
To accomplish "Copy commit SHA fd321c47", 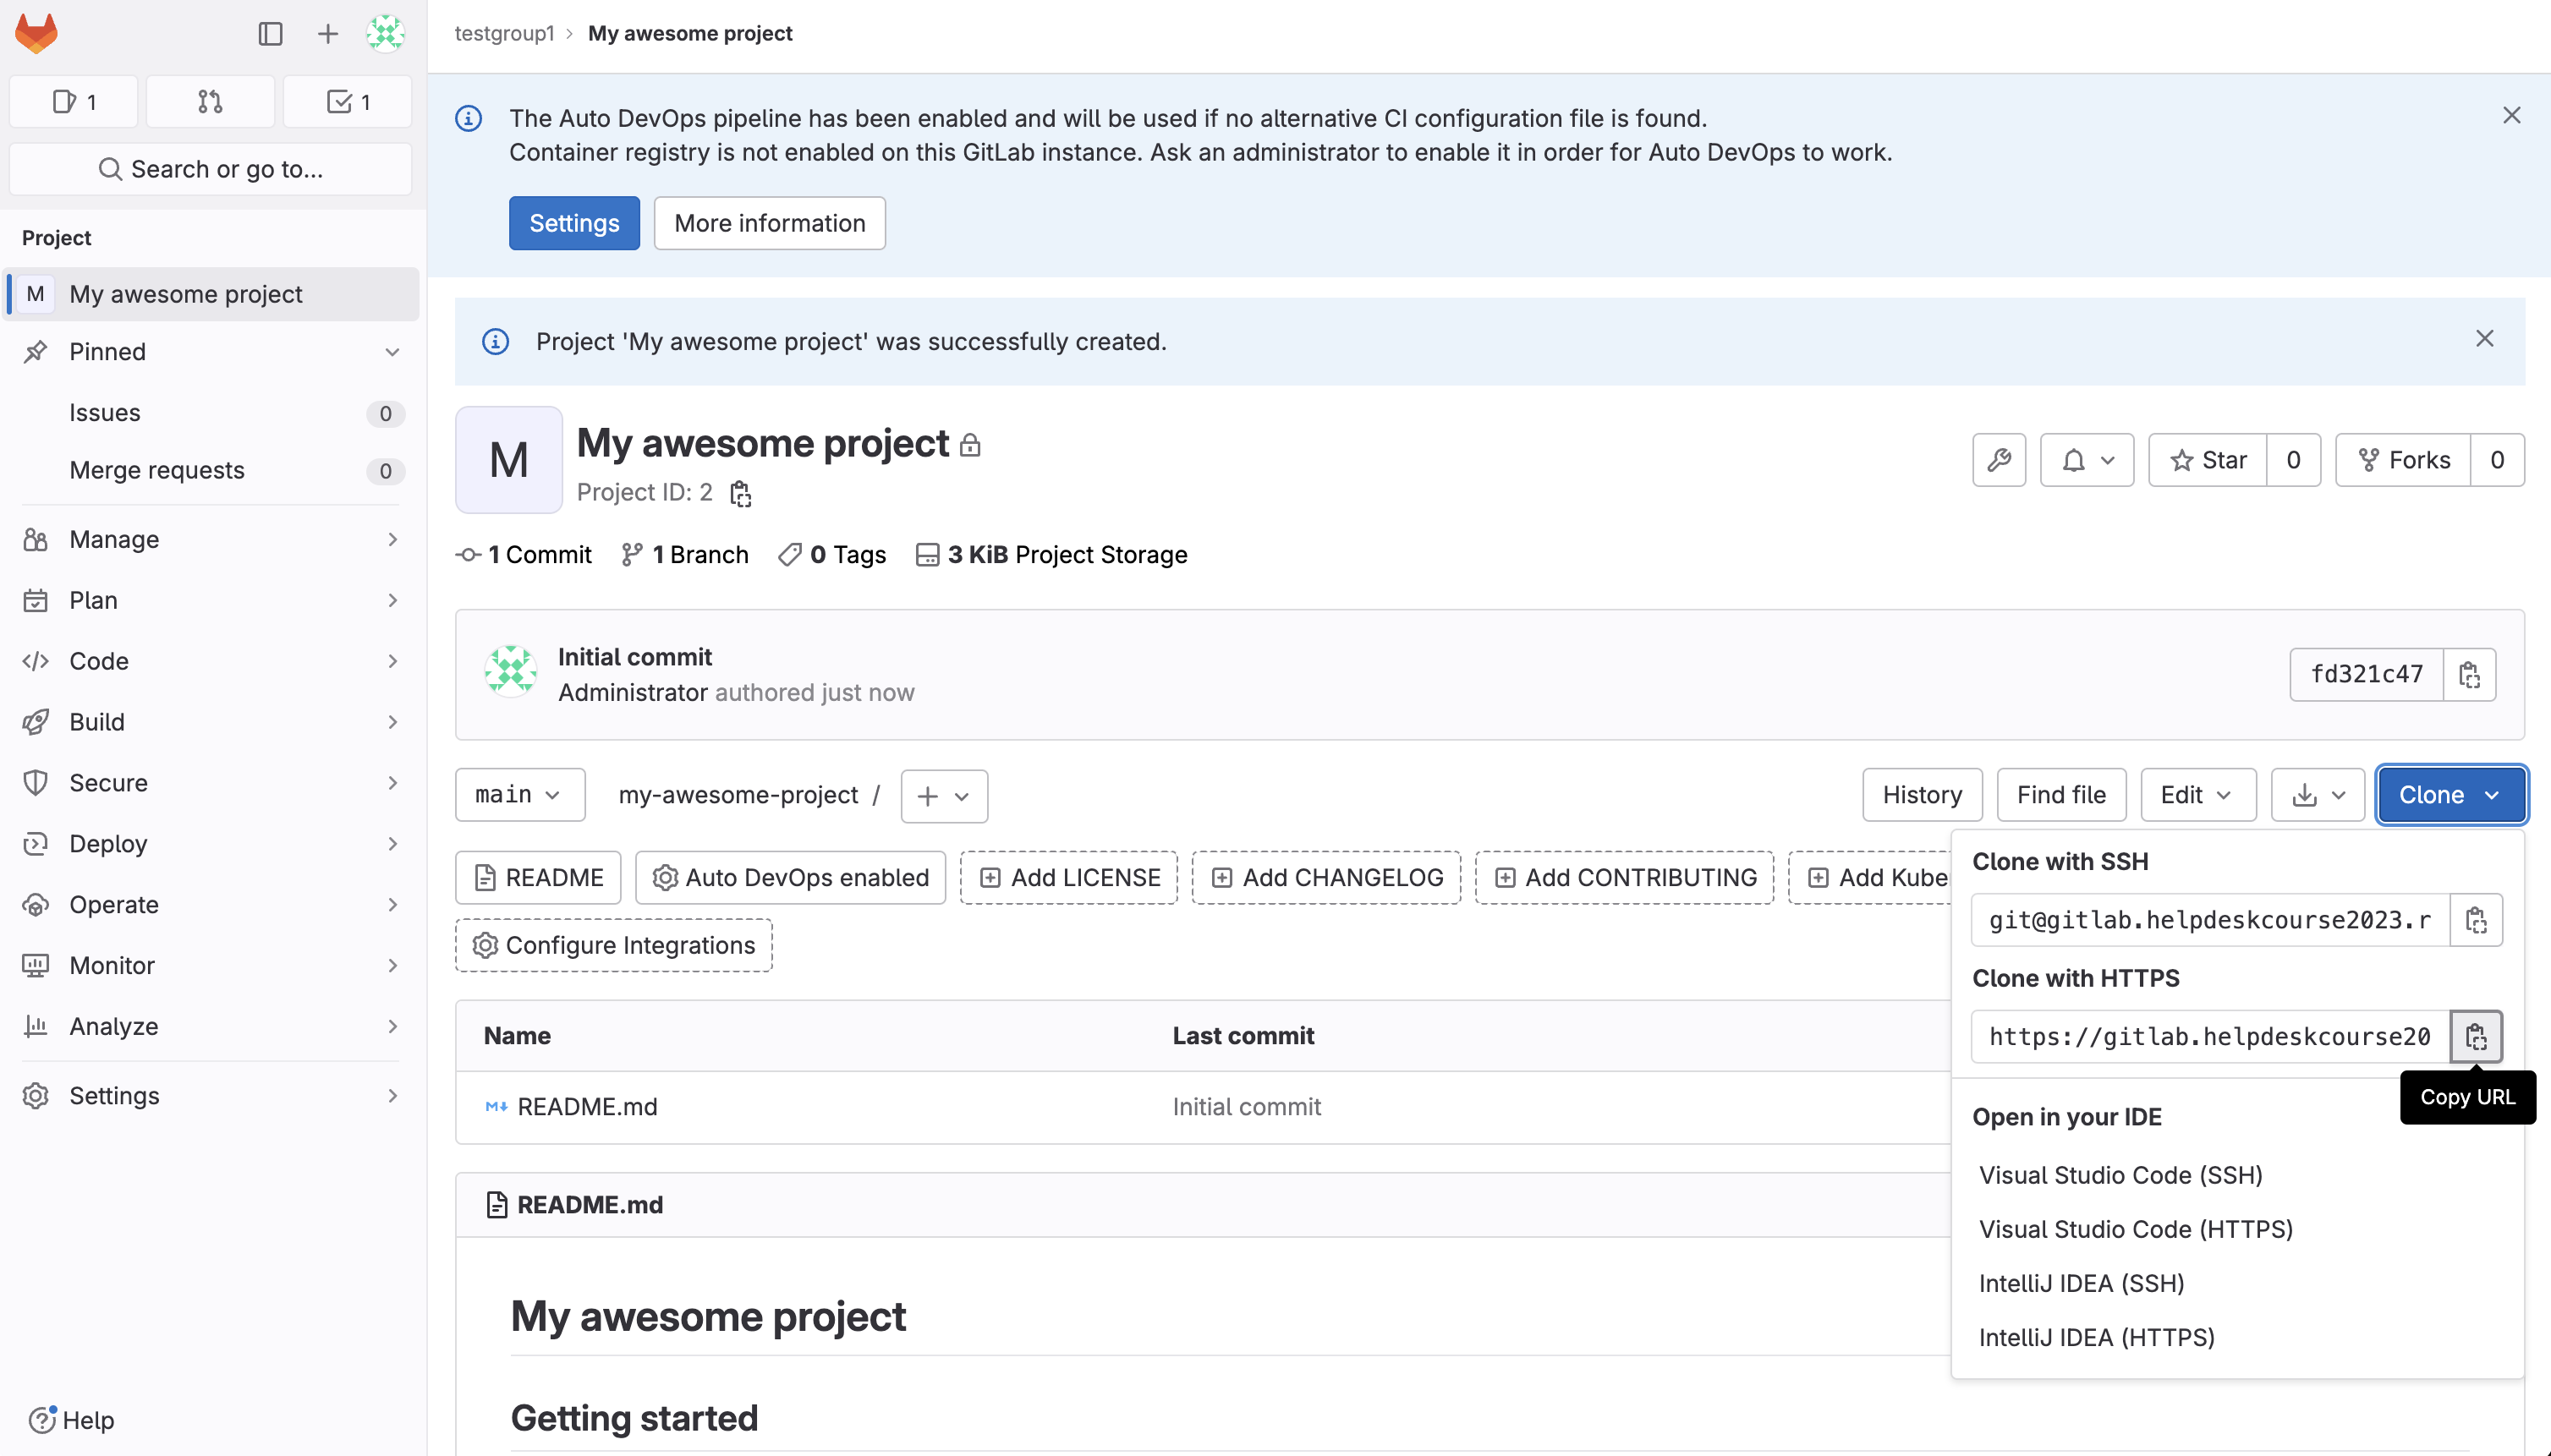I will 2469,674.
